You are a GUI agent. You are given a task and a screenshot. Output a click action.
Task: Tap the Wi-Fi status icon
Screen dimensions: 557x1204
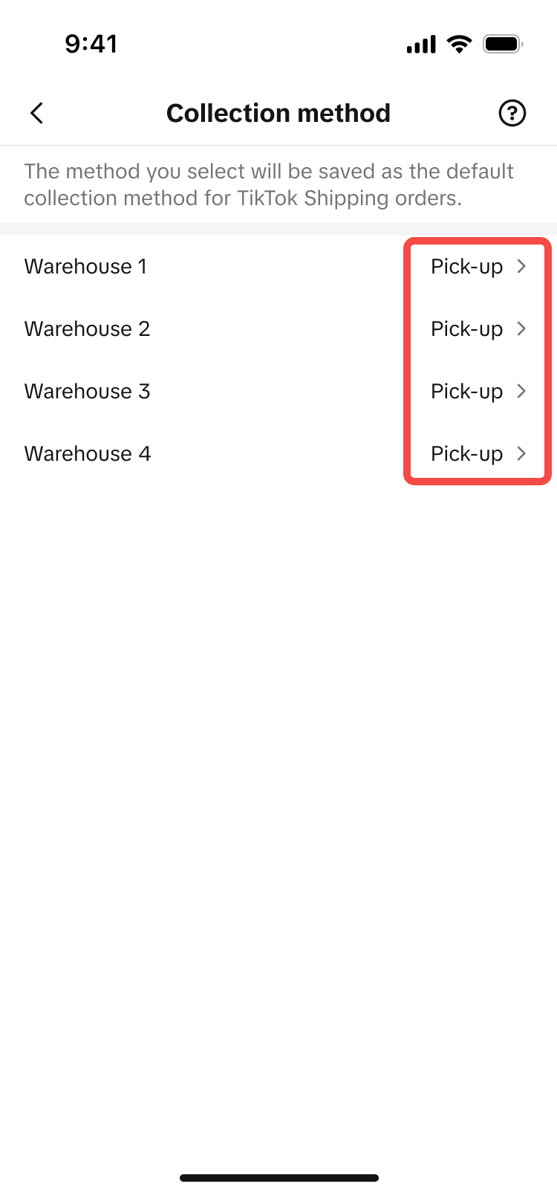[460, 45]
